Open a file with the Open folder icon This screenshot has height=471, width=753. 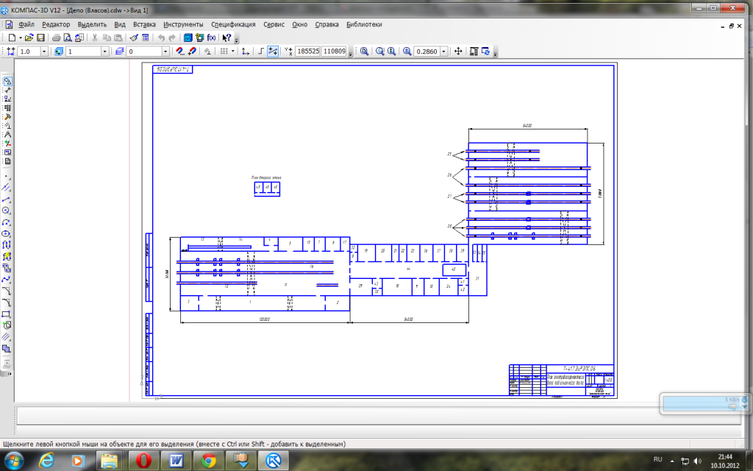point(29,38)
